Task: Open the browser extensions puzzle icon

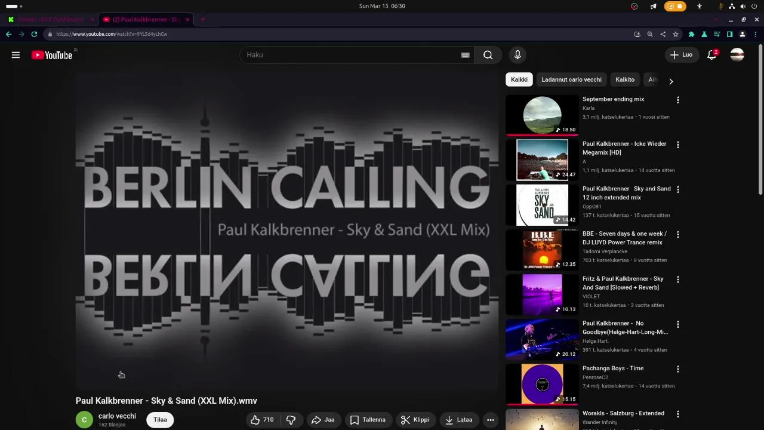Action: 692,34
